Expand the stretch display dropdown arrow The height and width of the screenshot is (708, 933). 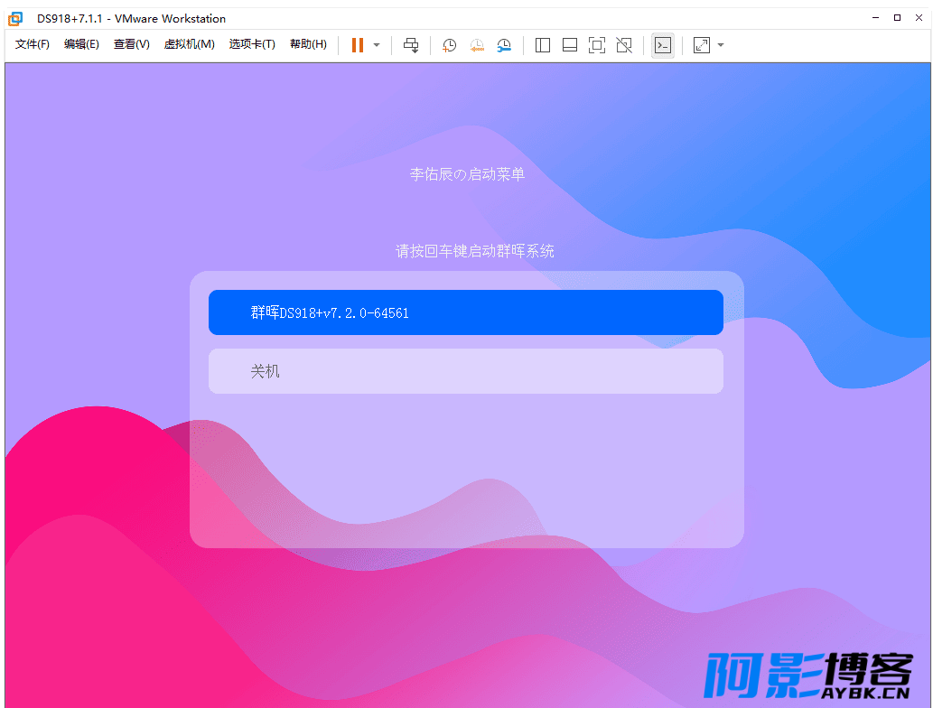721,45
